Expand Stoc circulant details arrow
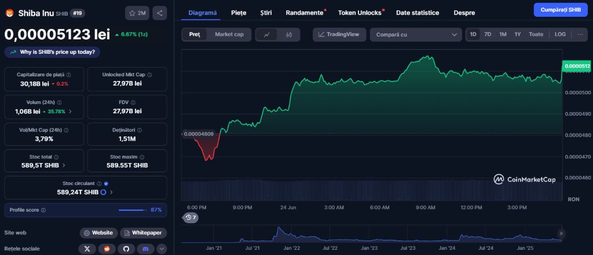593x255 pixels. [x=111, y=192]
